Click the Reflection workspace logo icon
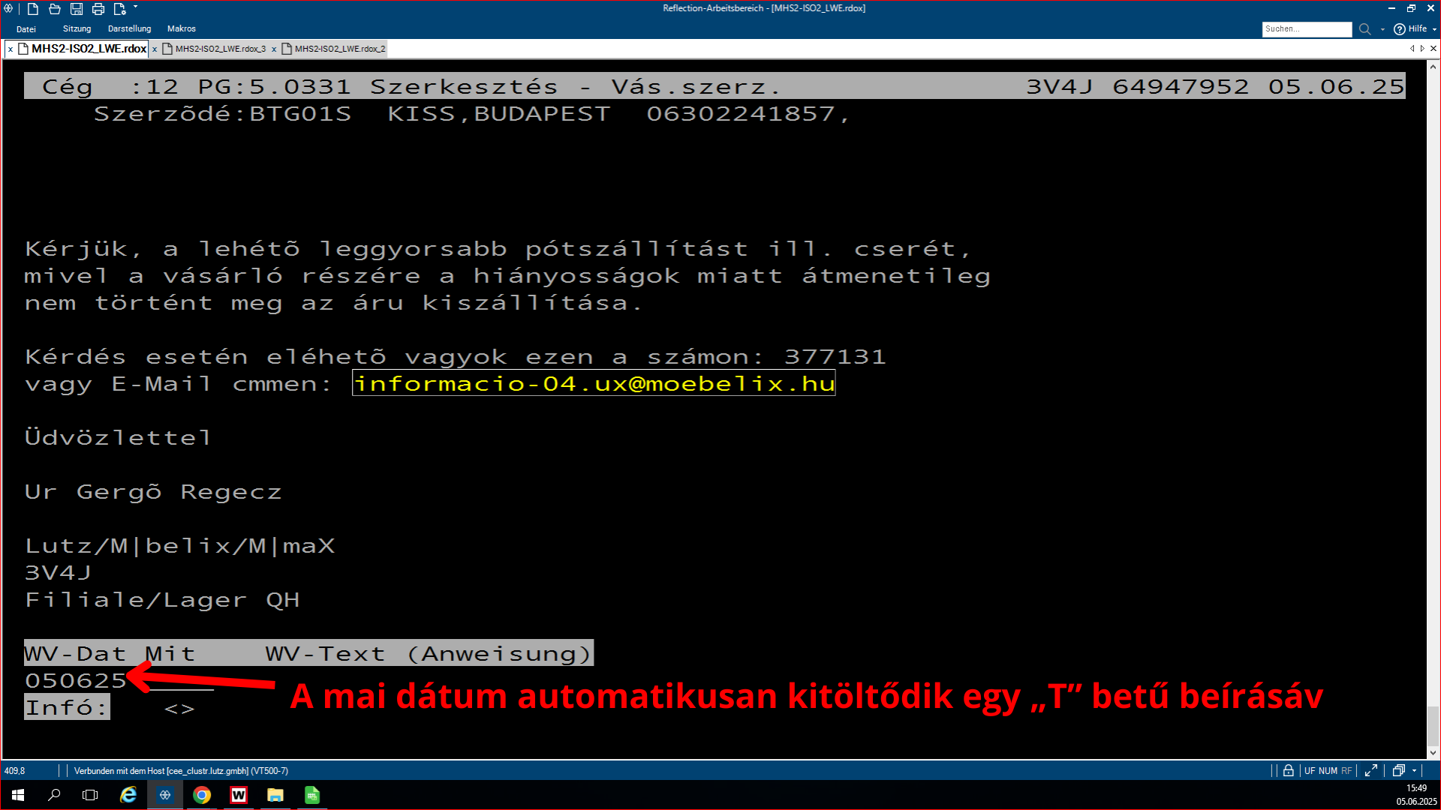The width and height of the screenshot is (1441, 810). [8, 9]
